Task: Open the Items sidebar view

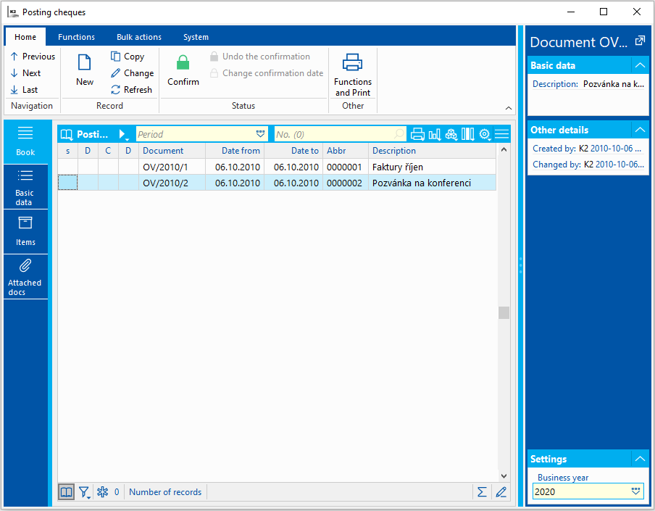Action: tap(25, 231)
